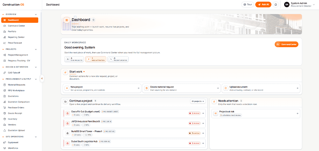
Task: Click the Upload document card
Action: (x=261, y=88)
